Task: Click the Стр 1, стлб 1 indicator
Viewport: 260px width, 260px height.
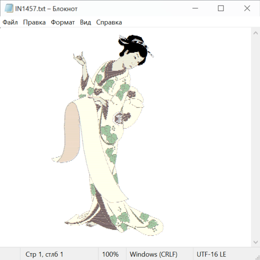Action: [x=44, y=254]
